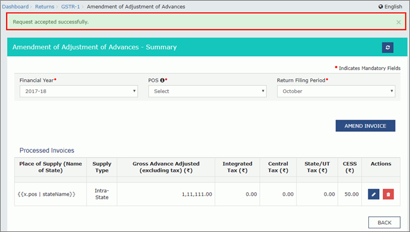
Task: Click the Gross Advance Adjusted column header
Action: point(166,167)
